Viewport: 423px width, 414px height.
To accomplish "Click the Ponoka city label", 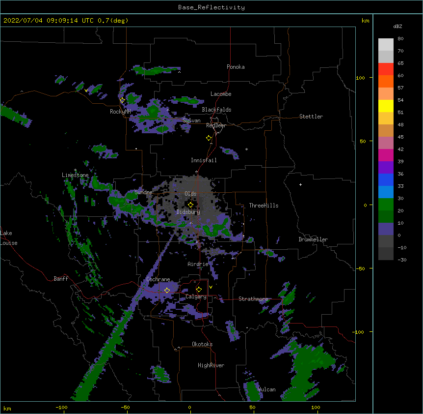I will [x=236, y=67].
